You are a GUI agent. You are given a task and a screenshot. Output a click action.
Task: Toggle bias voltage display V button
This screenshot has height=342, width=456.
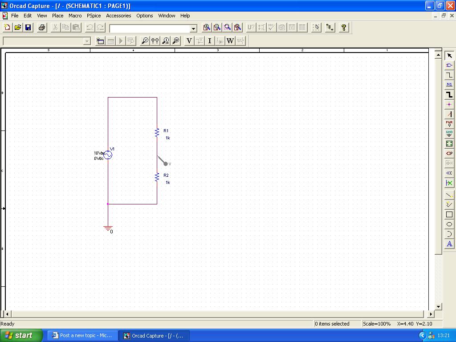pyautogui.click(x=189, y=41)
